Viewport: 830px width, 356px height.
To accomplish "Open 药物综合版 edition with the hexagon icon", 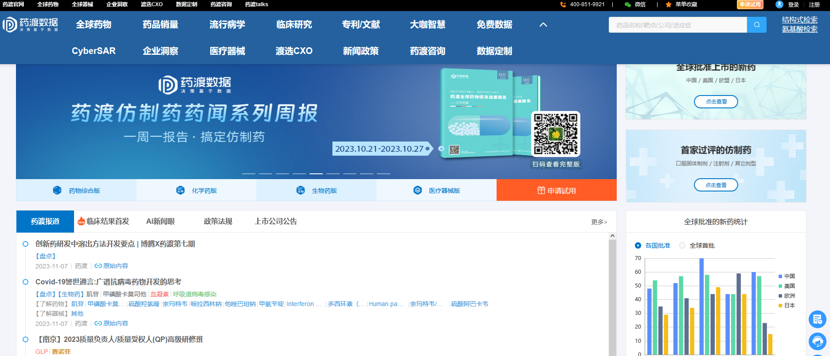I will pyautogui.click(x=57, y=190).
